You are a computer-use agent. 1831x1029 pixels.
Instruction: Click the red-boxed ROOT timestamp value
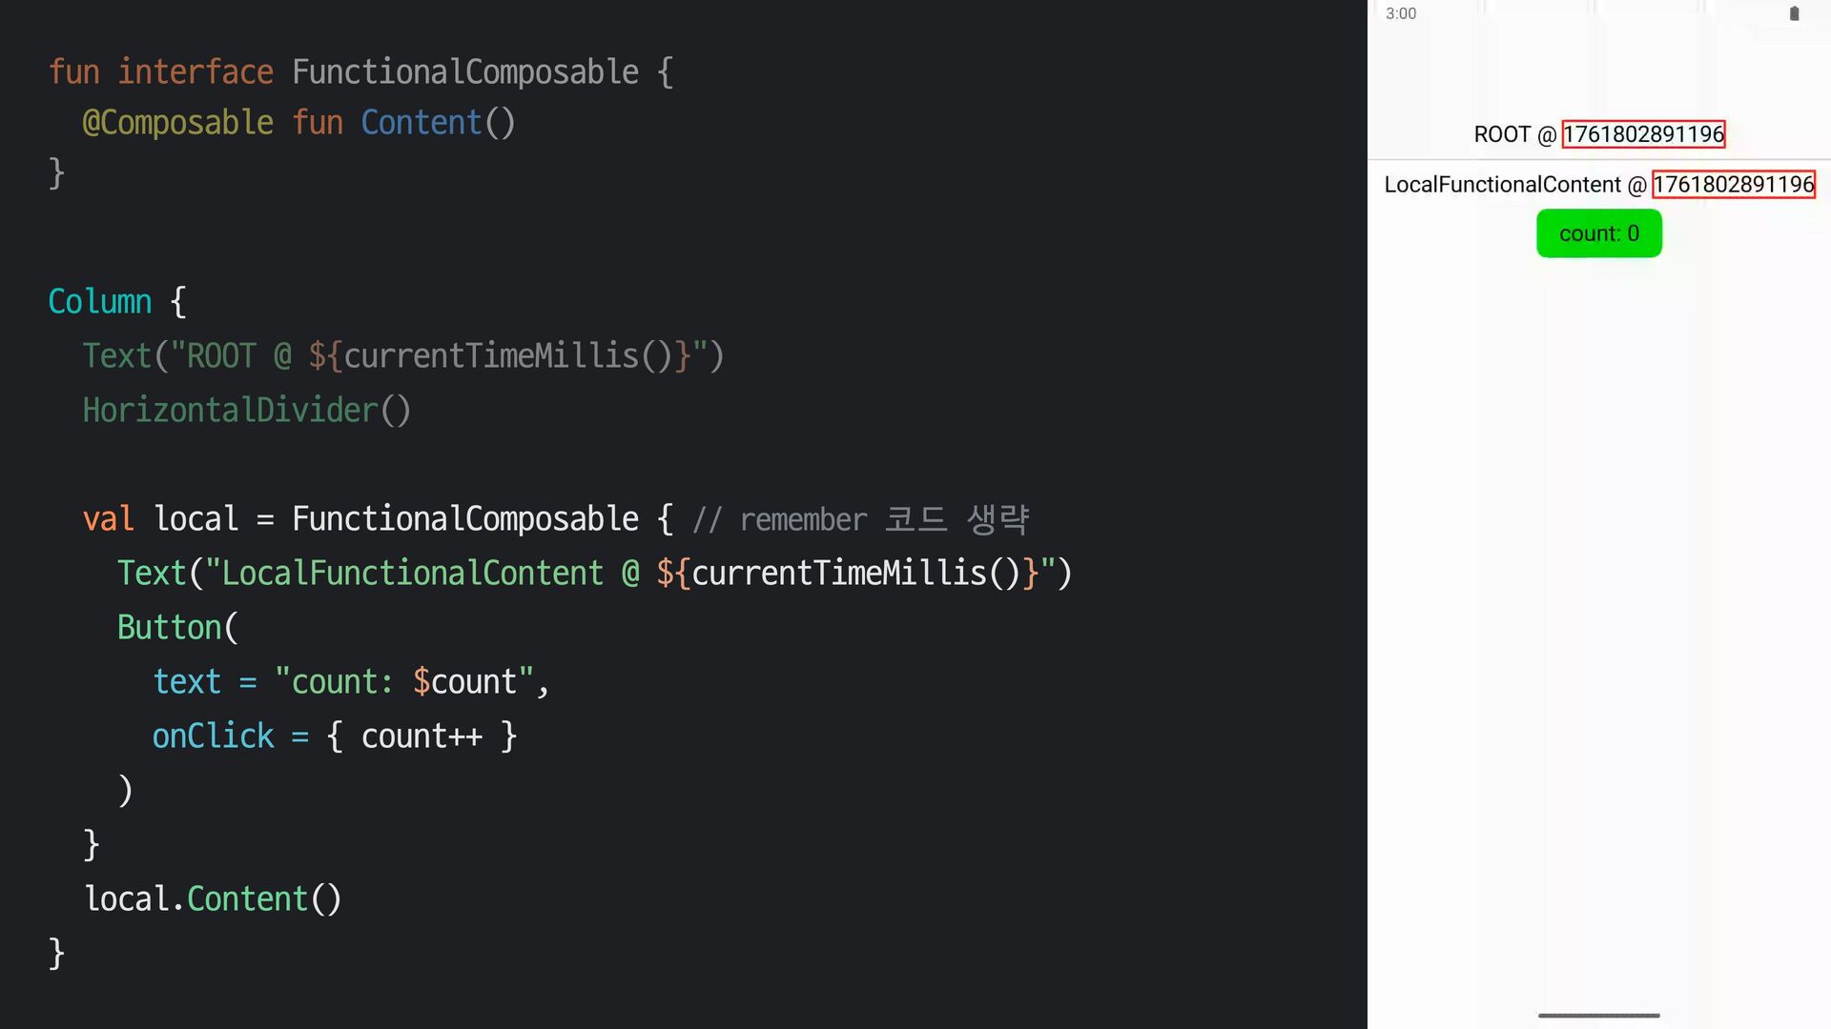[1643, 134]
